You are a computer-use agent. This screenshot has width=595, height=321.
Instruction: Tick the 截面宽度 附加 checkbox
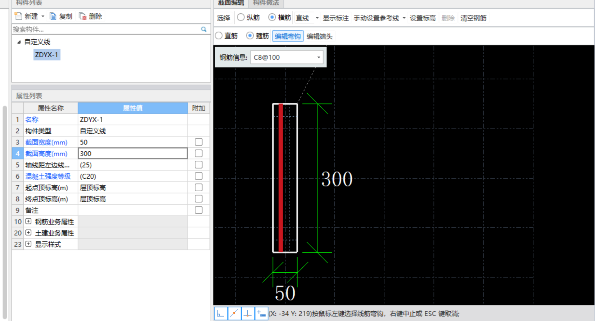pos(199,142)
